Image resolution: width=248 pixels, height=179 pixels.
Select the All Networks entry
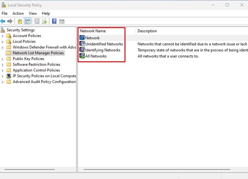pyautogui.click(x=96, y=56)
